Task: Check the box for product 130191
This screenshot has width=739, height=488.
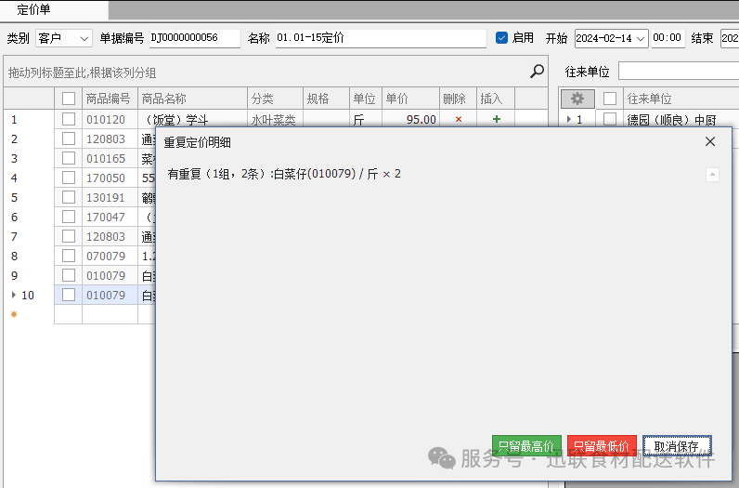Action: point(69,197)
